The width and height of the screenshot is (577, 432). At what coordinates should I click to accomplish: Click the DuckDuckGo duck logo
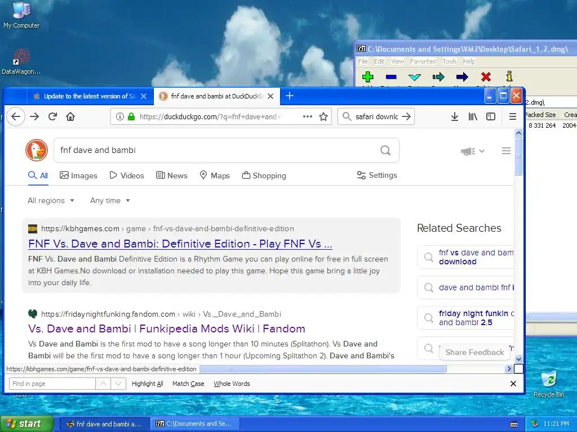point(37,150)
